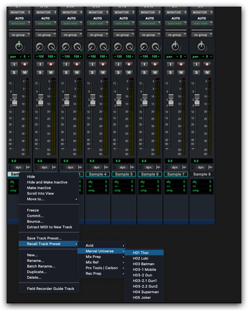Click right pan knob on Sample 6 track
Screen dimensions: 248x310
click(155, 47)
